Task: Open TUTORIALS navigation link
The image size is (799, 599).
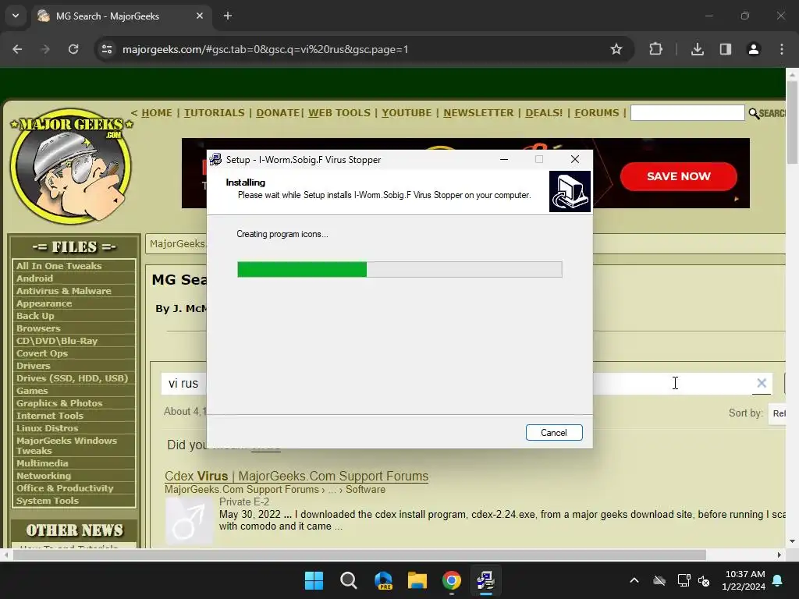Action: [x=214, y=112]
